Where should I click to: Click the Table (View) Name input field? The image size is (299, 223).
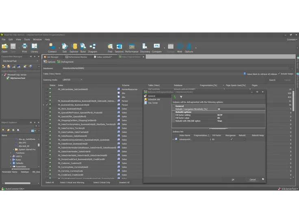[153, 74]
